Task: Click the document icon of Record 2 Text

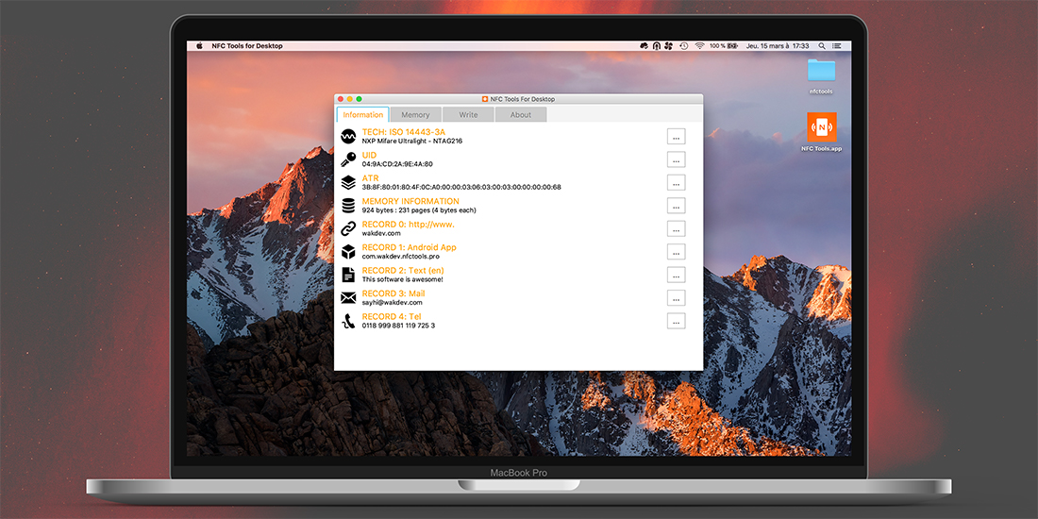Action: tap(348, 275)
